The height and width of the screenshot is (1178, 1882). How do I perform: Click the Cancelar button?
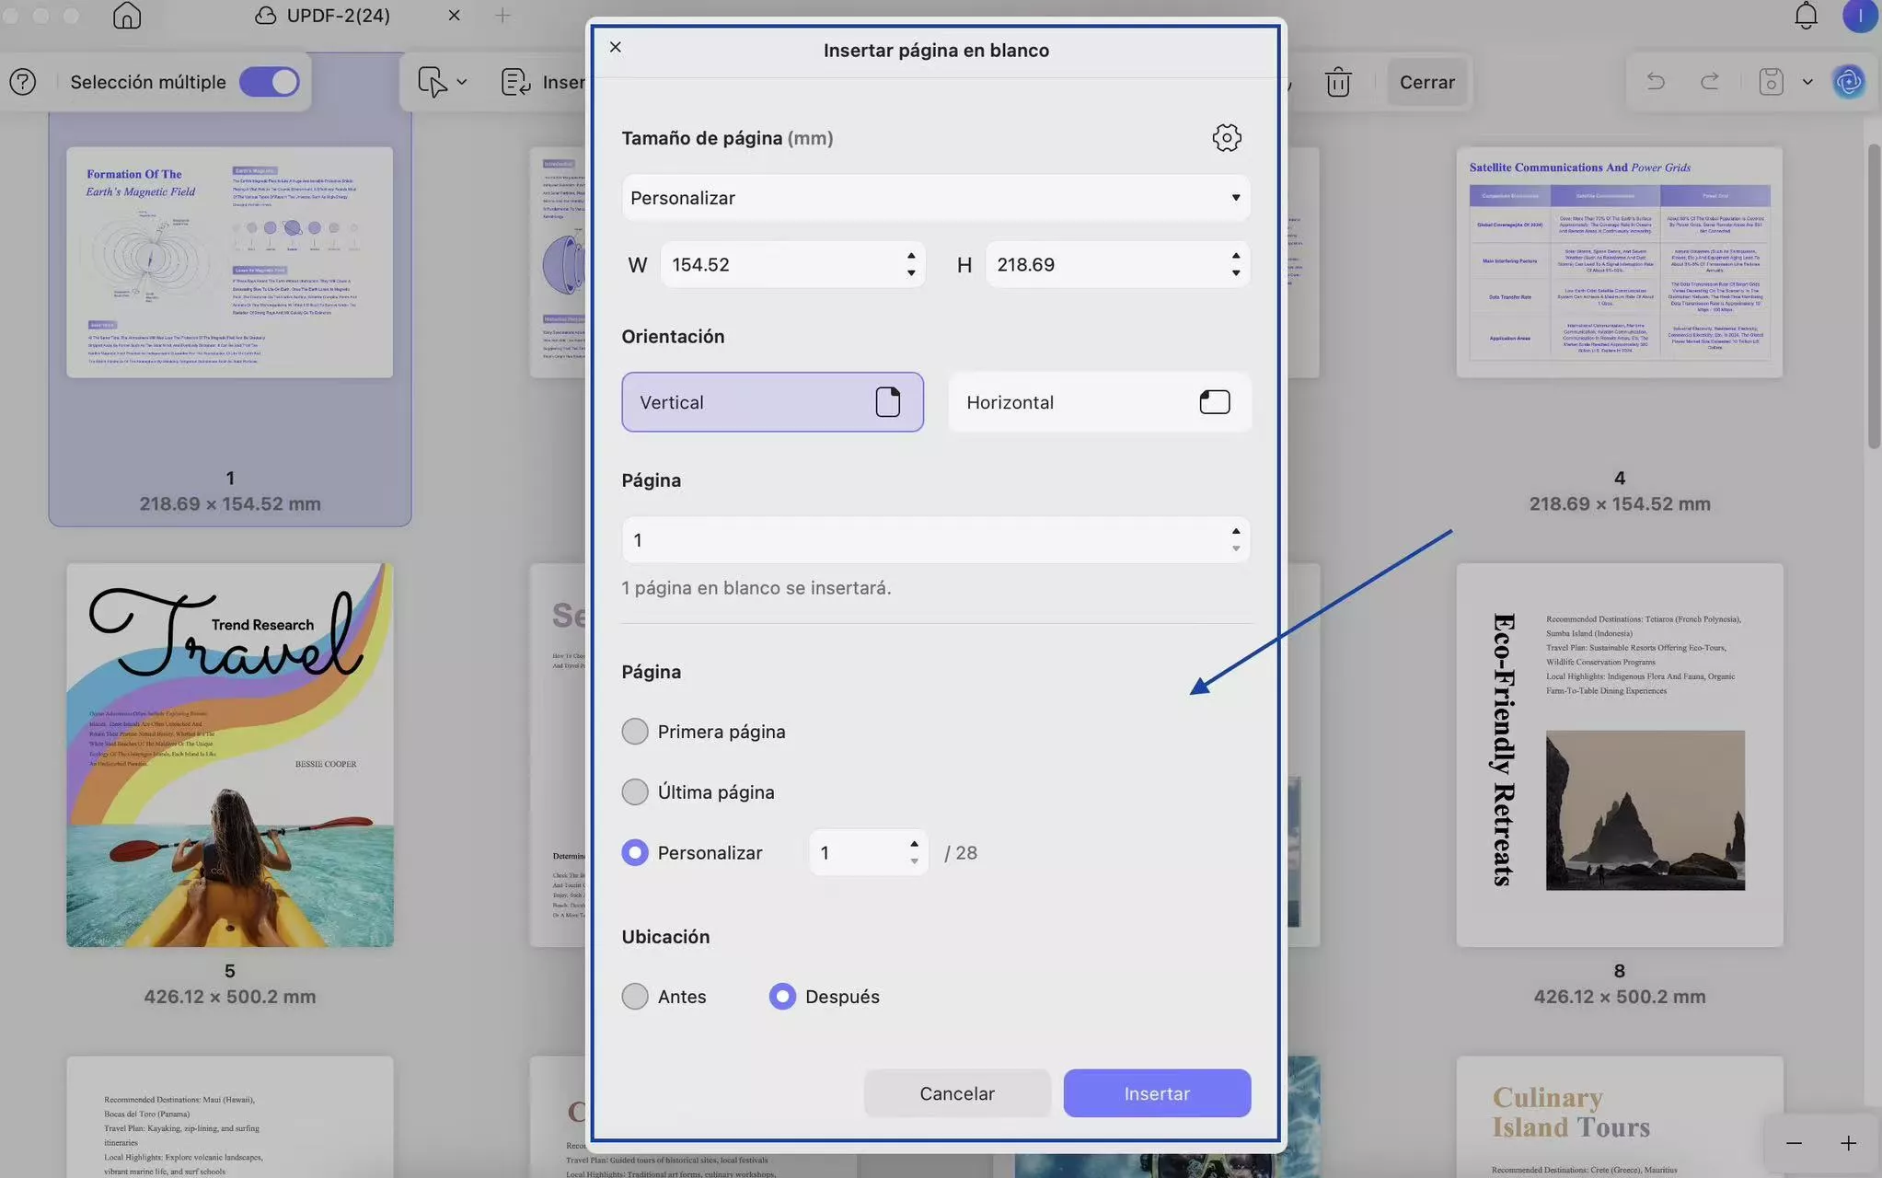coord(956,1093)
